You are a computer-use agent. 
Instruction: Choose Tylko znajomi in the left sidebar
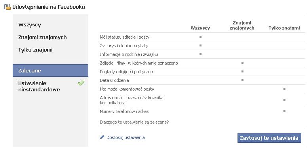pos(35,50)
